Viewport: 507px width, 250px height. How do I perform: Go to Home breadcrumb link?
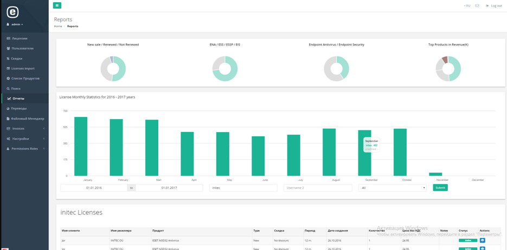click(x=58, y=26)
